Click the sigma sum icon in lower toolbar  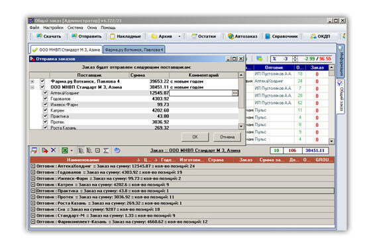106,151
